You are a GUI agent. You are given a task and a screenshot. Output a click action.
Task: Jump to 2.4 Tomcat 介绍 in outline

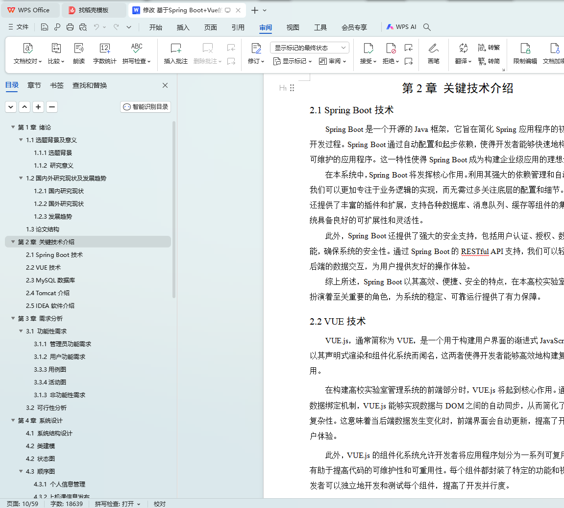tap(48, 293)
